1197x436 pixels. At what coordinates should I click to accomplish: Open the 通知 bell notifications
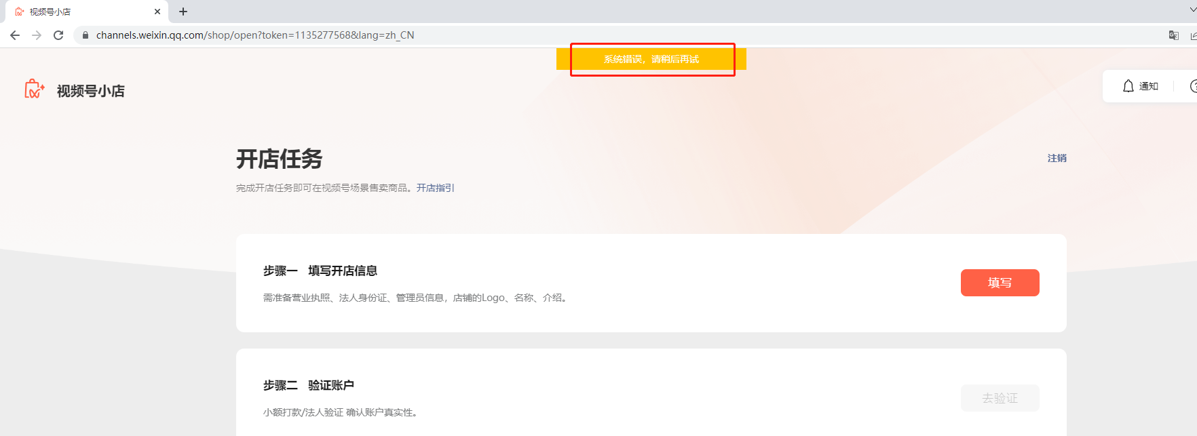pos(1140,86)
